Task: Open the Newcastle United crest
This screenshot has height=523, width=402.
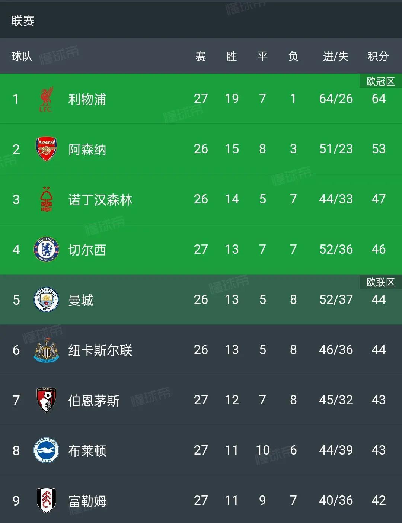Action: (x=46, y=350)
